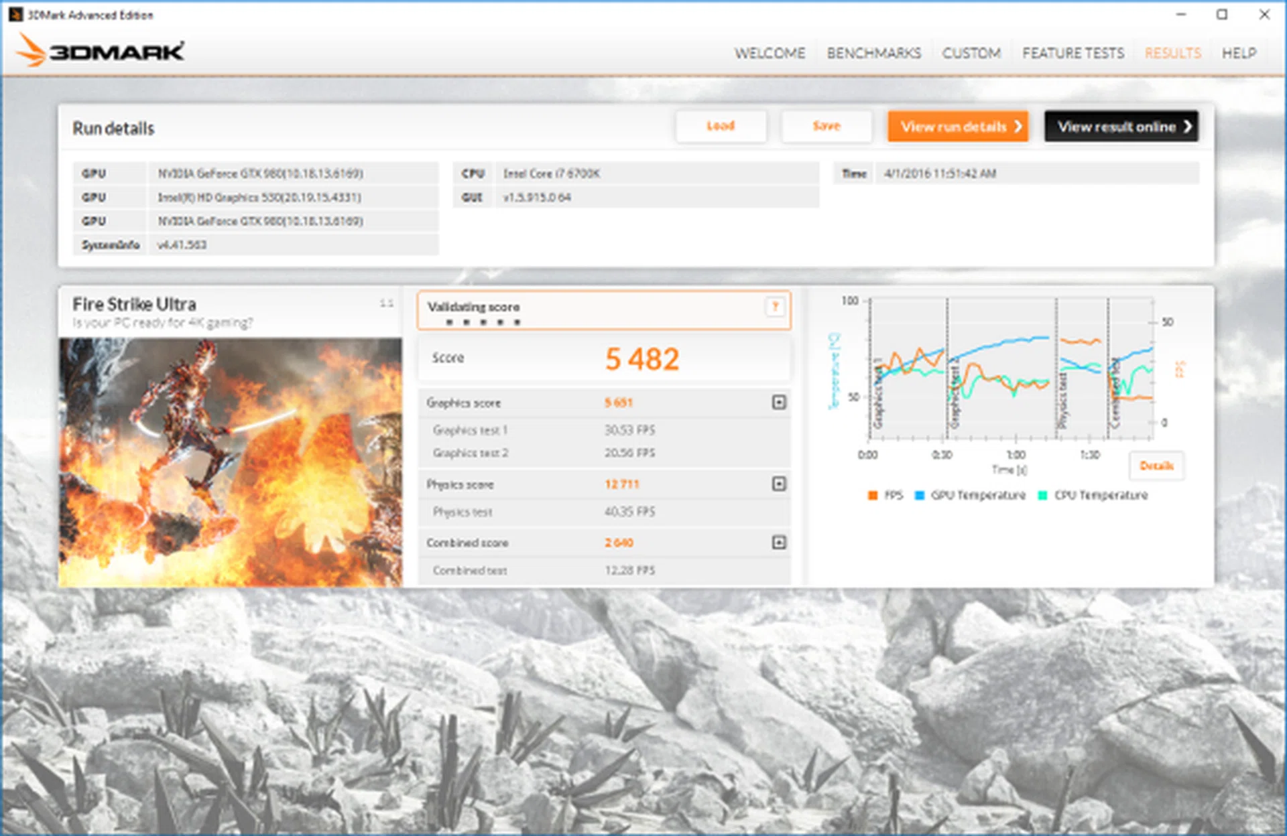Screen dimensions: 1287x836
Task: Load a saved result
Action: (x=721, y=126)
